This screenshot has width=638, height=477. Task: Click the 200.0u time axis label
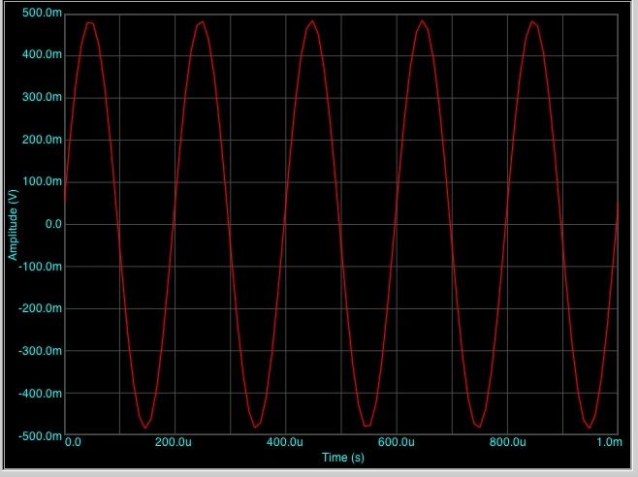174,442
